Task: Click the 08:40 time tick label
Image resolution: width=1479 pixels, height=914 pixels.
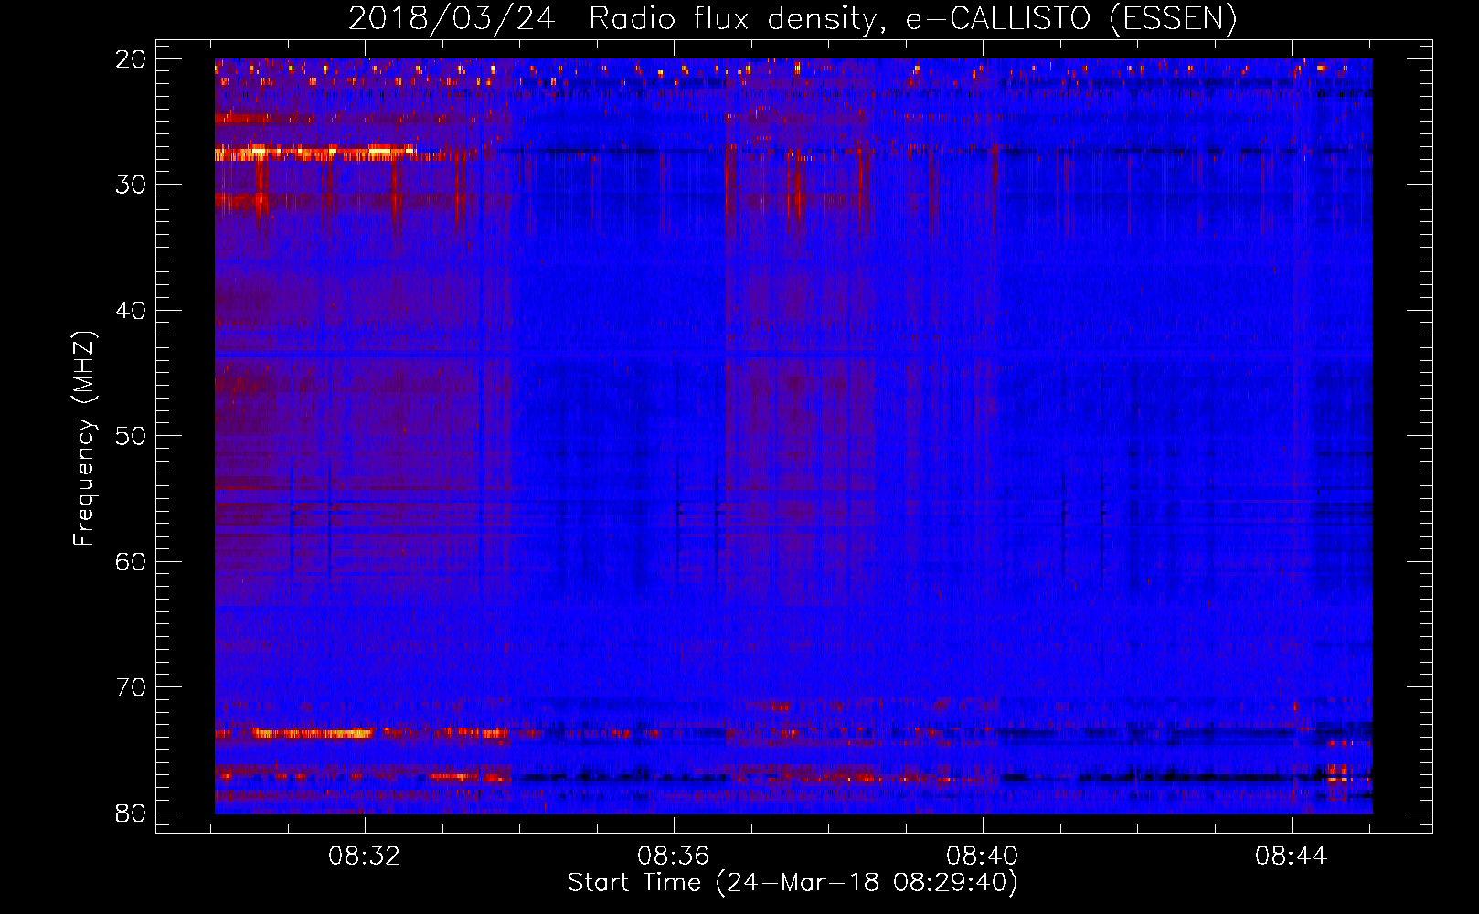Action: click(983, 856)
